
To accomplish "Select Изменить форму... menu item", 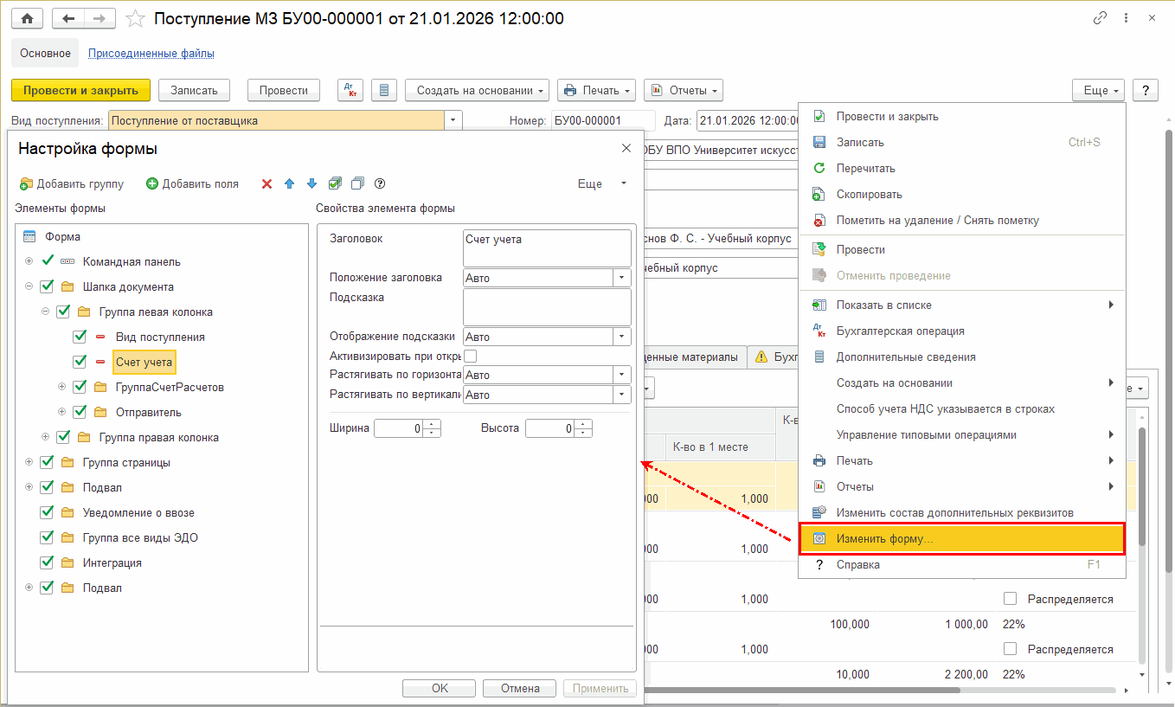I will 960,538.
